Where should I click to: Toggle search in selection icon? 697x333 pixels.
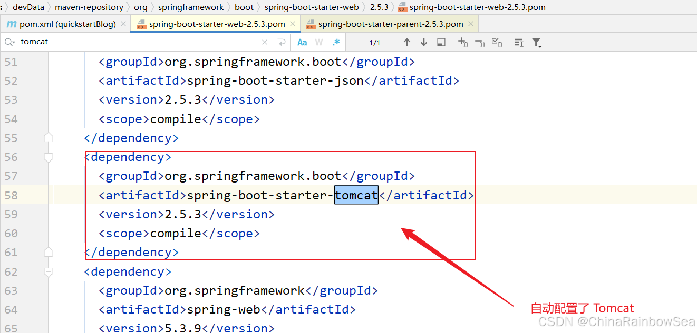519,42
